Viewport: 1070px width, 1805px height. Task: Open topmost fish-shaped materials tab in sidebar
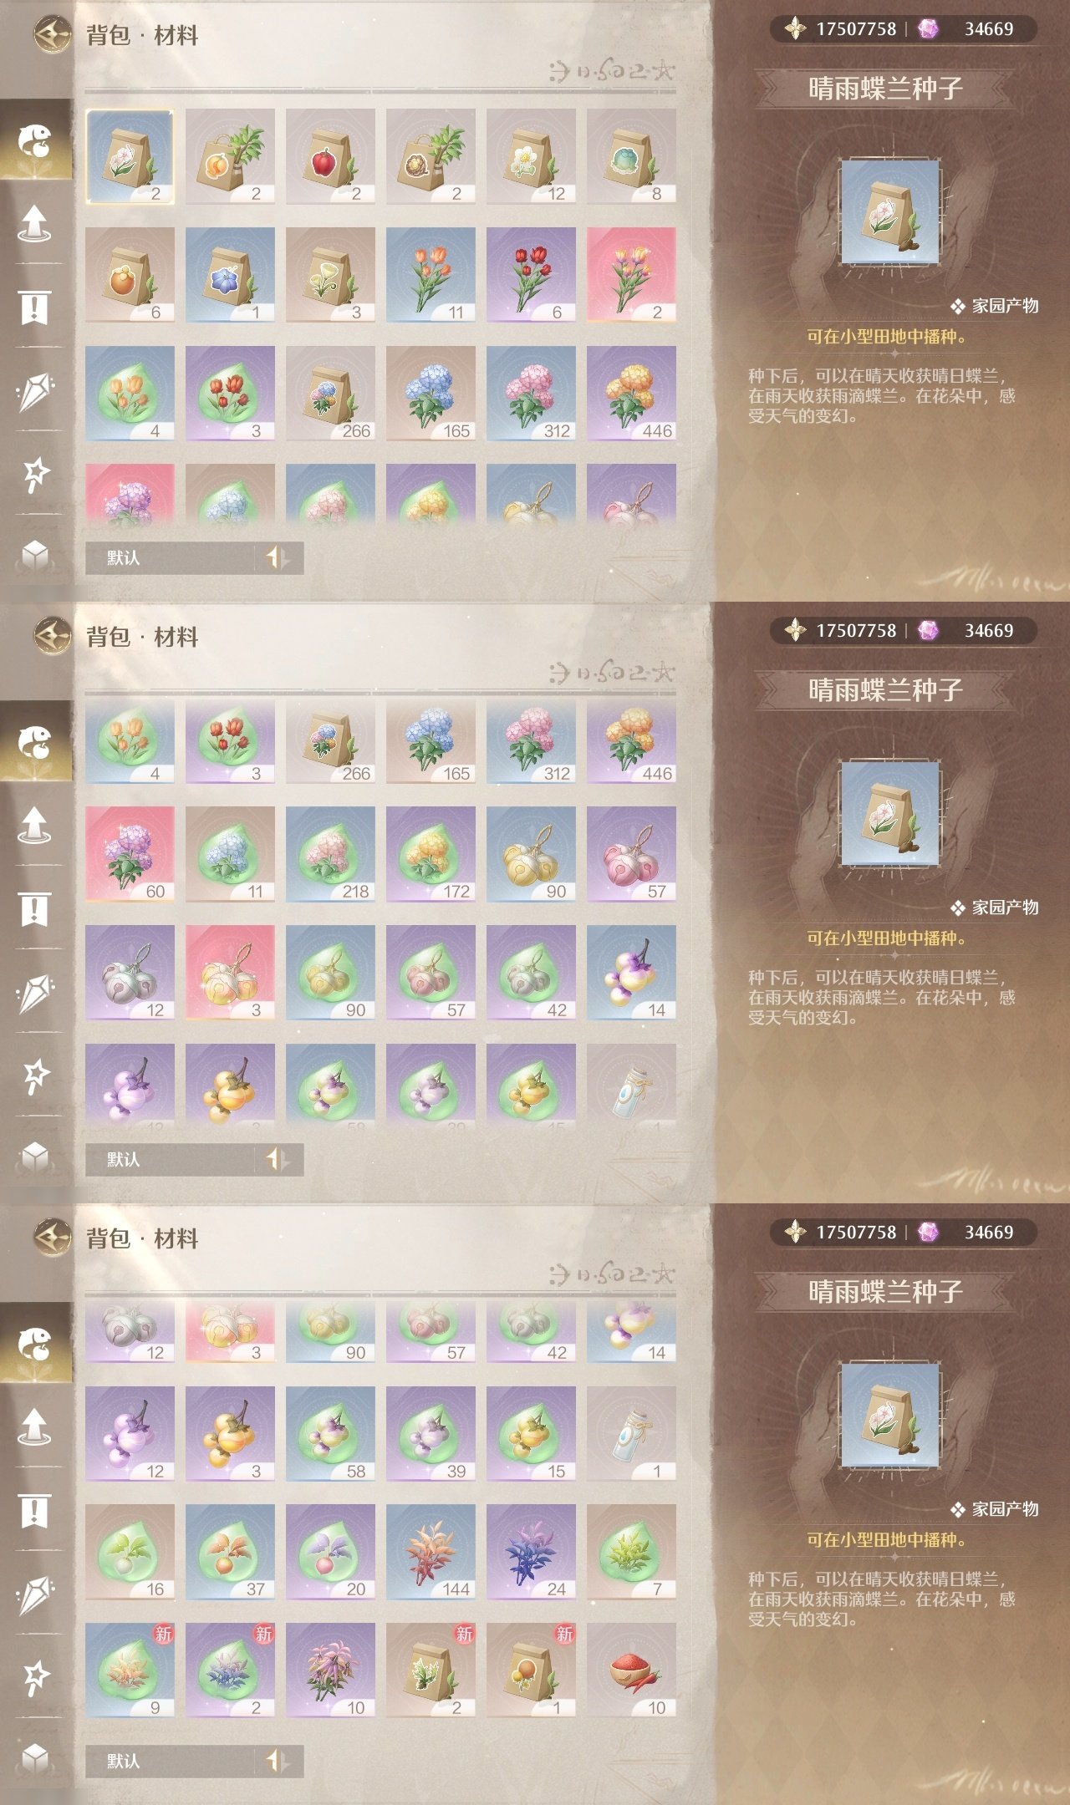tap(35, 140)
